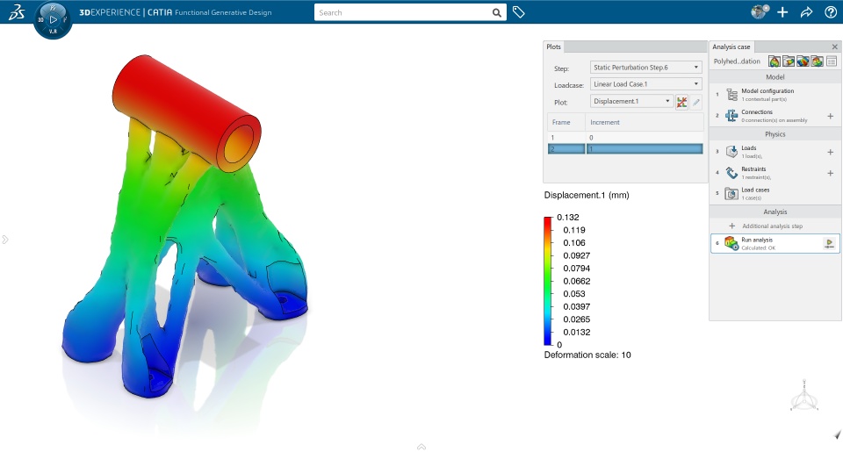The height and width of the screenshot is (452, 843).
Task: Open Model configuration step
Action: click(767, 95)
